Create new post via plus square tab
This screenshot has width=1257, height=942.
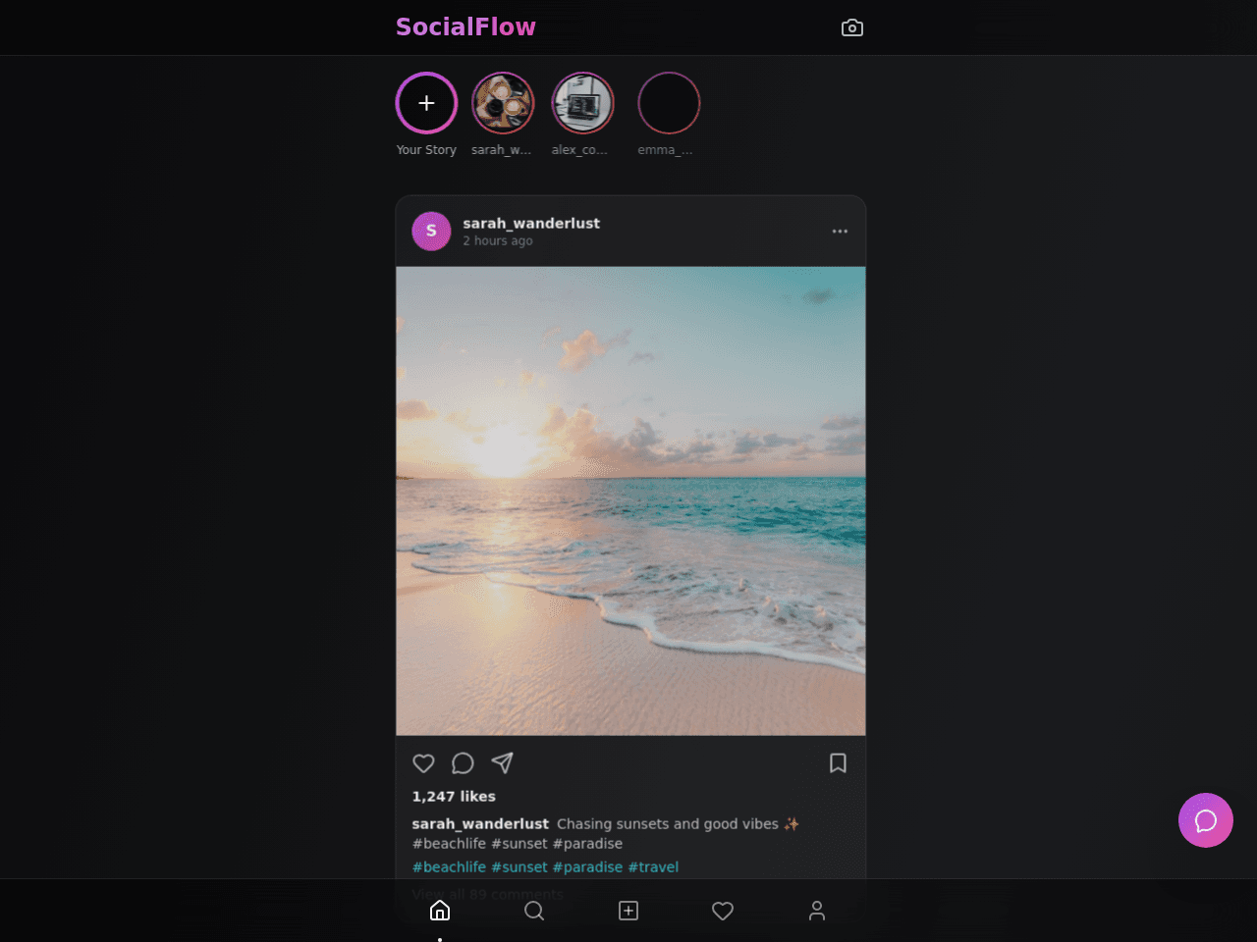(628, 911)
